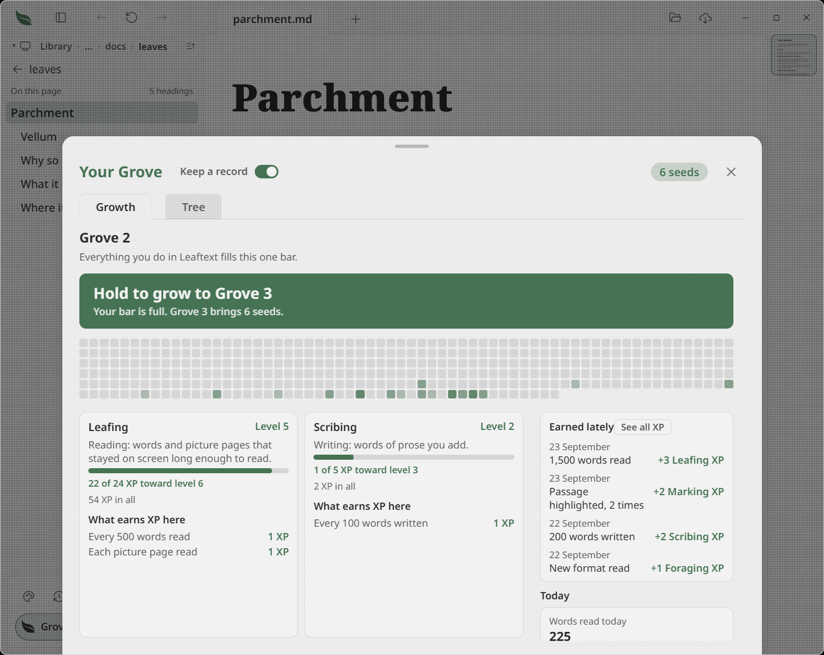Close the Your Grove panel
This screenshot has width=824, height=655.
[x=731, y=172]
